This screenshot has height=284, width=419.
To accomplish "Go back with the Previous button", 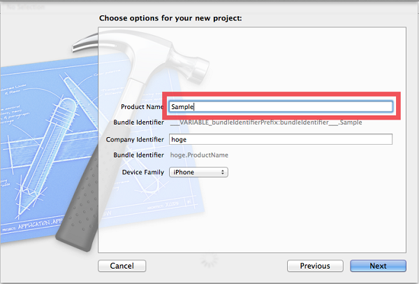I will [x=315, y=266].
